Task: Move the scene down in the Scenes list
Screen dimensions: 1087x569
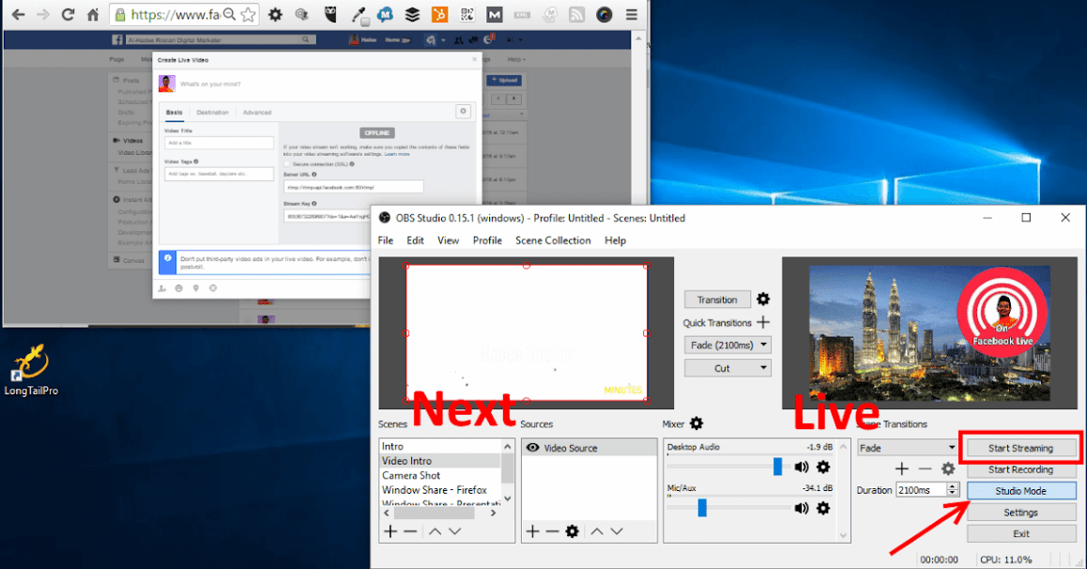Action: 454,531
